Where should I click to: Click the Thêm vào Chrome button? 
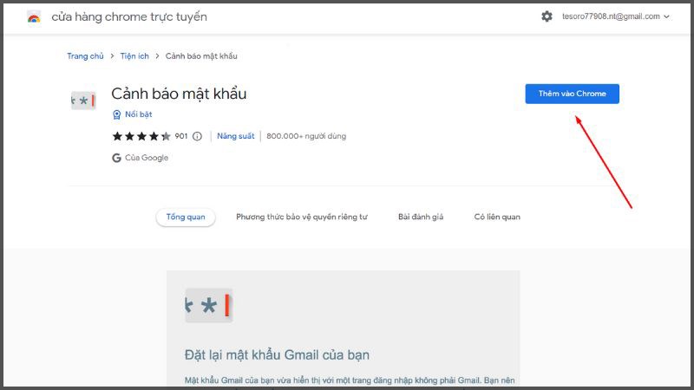click(x=573, y=94)
